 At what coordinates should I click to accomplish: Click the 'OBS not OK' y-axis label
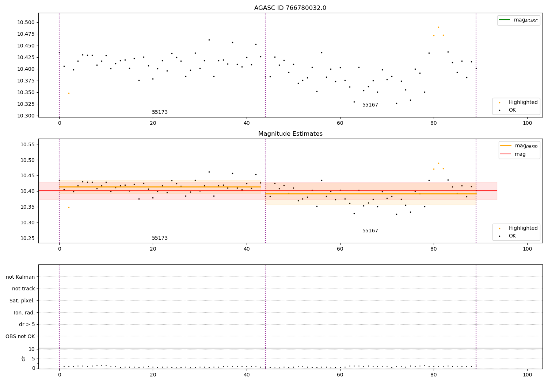click(x=20, y=336)
